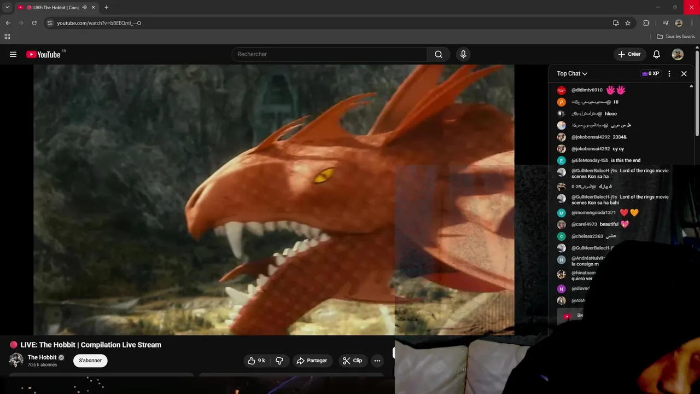Click @EfeMonday-t5b message 'is this the end'

pyautogui.click(x=626, y=160)
